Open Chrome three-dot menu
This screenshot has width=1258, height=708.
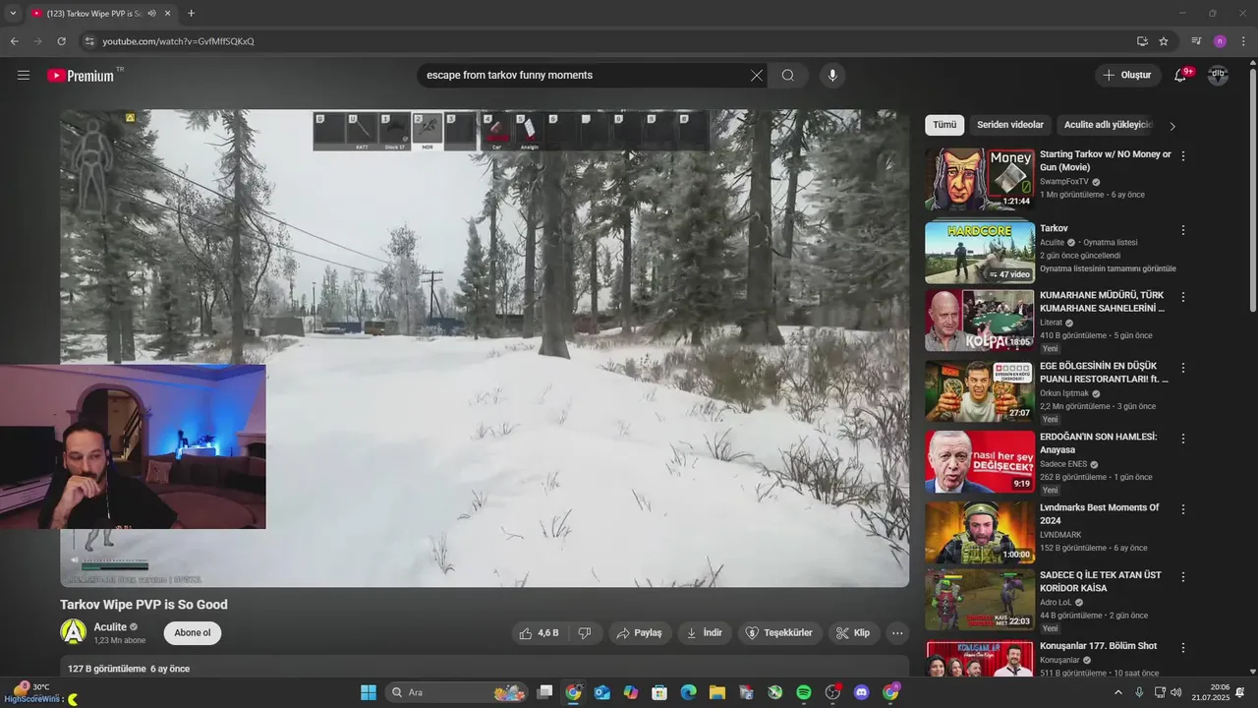click(x=1244, y=41)
